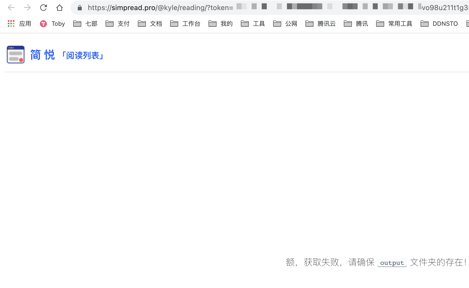Click the browser back navigation arrow
469x288 pixels.
[x=11, y=8]
